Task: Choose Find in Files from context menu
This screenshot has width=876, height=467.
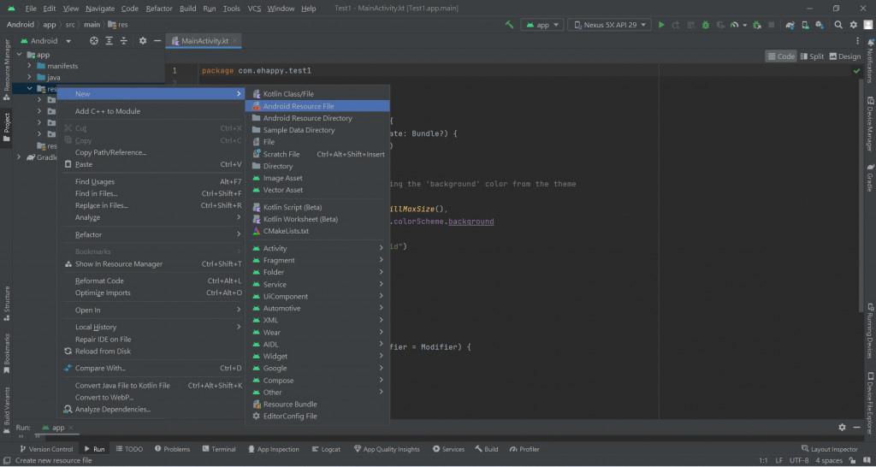Action: click(152, 193)
